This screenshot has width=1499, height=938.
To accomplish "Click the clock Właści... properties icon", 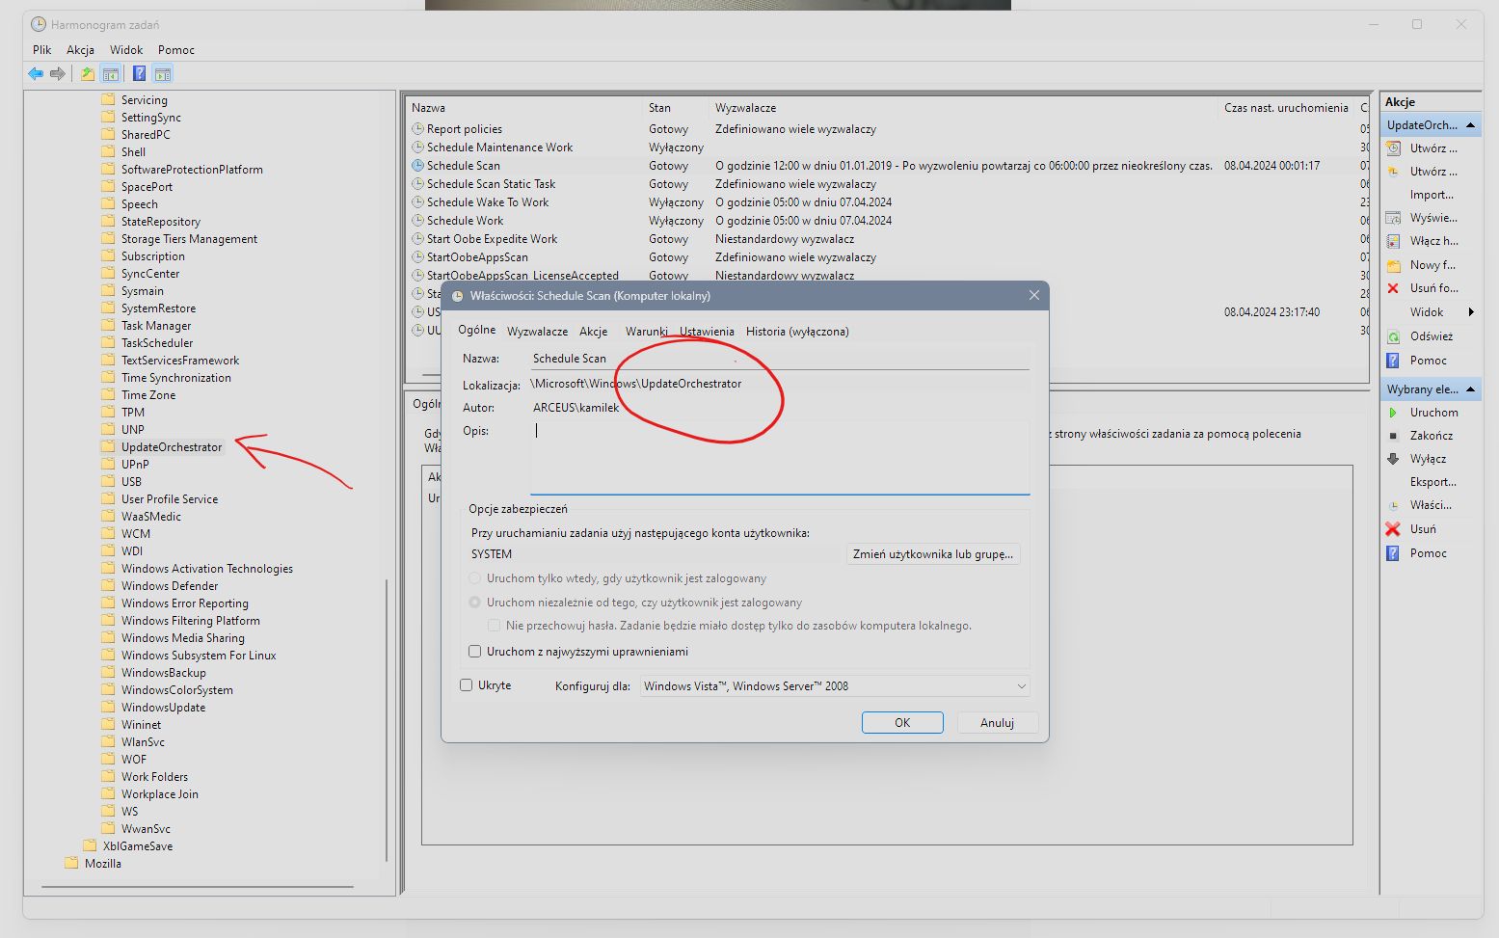I will pos(1393,505).
